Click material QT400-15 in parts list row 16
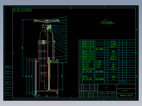This screenshot has width=142, height=106. point(113,41)
